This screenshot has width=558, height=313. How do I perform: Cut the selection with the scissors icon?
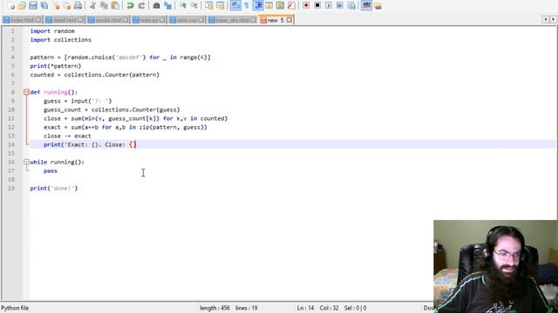pyautogui.click(x=92, y=5)
